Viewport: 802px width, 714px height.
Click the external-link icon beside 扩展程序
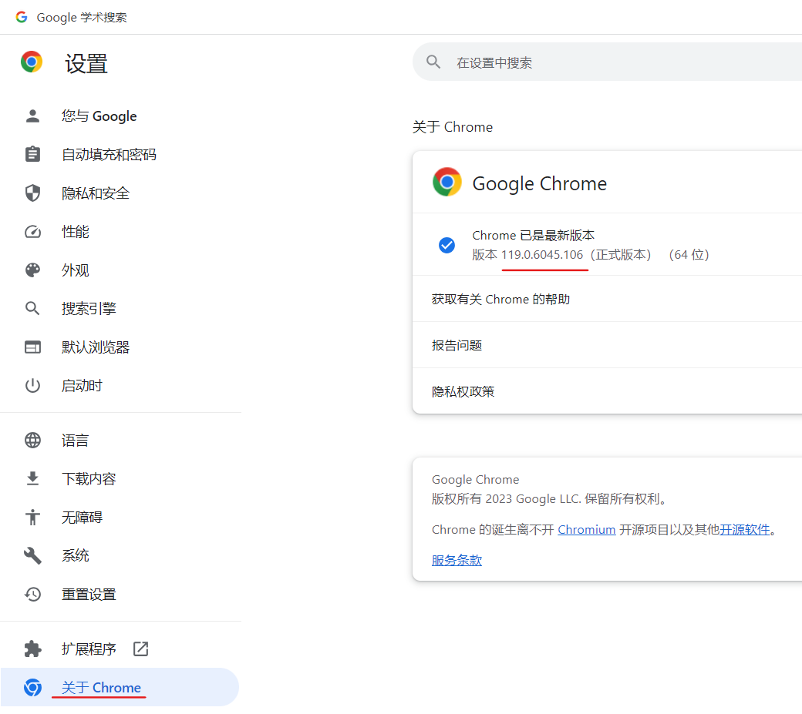tap(140, 649)
